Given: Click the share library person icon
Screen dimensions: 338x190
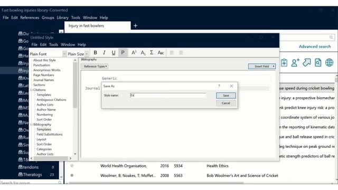Looking at the screenshot, I should pyautogui.click(x=295, y=62).
